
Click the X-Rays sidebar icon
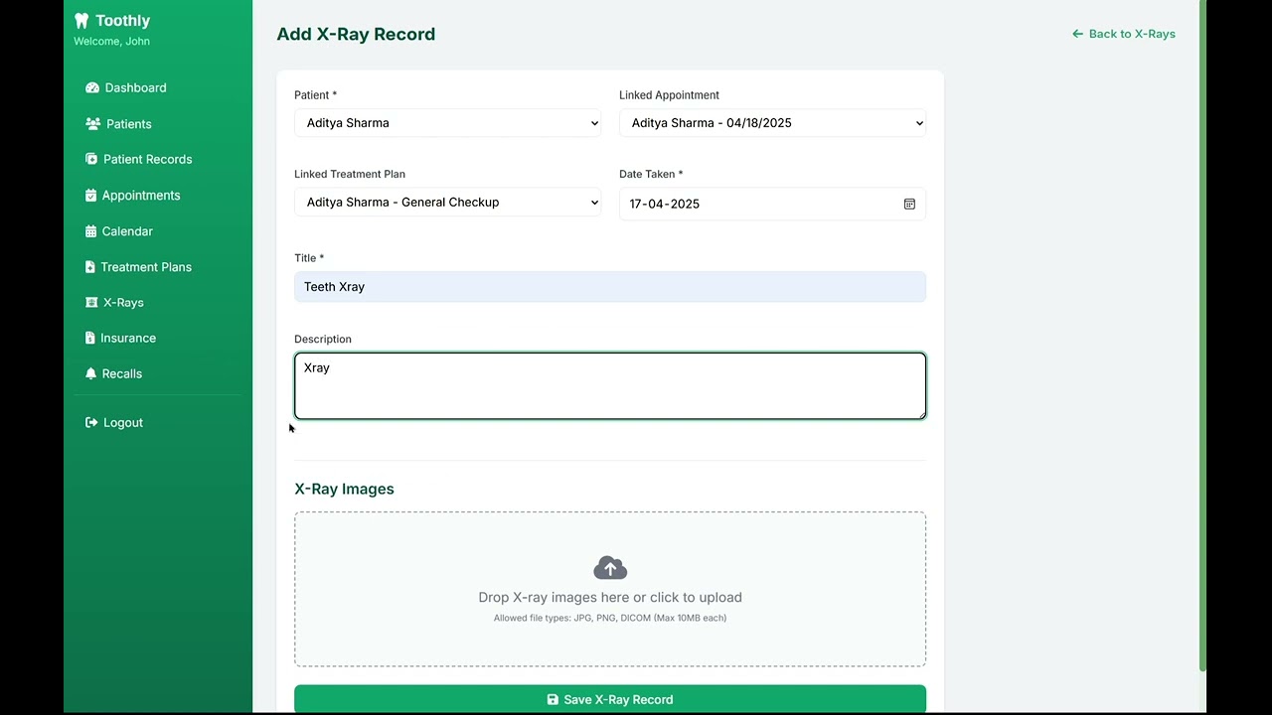pos(91,303)
